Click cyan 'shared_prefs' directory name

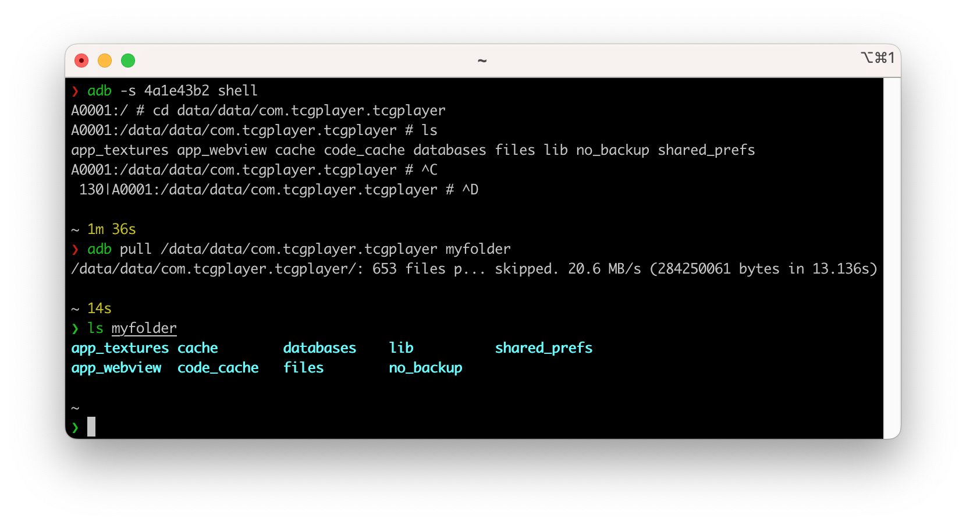pyautogui.click(x=544, y=348)
